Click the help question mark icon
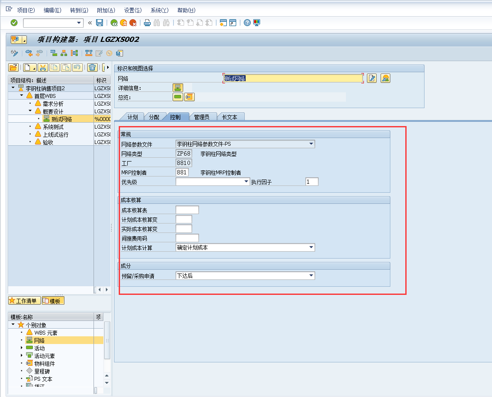 (x=247, y=23)
